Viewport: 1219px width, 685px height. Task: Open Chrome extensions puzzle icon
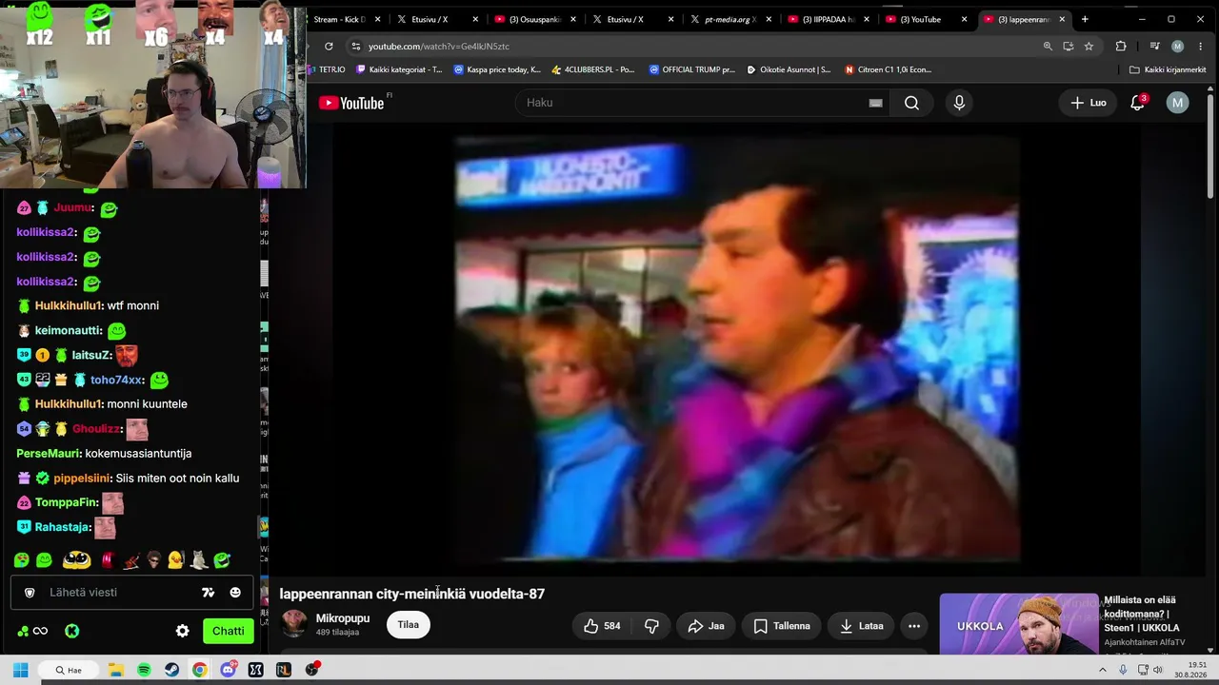(1121, 46)
